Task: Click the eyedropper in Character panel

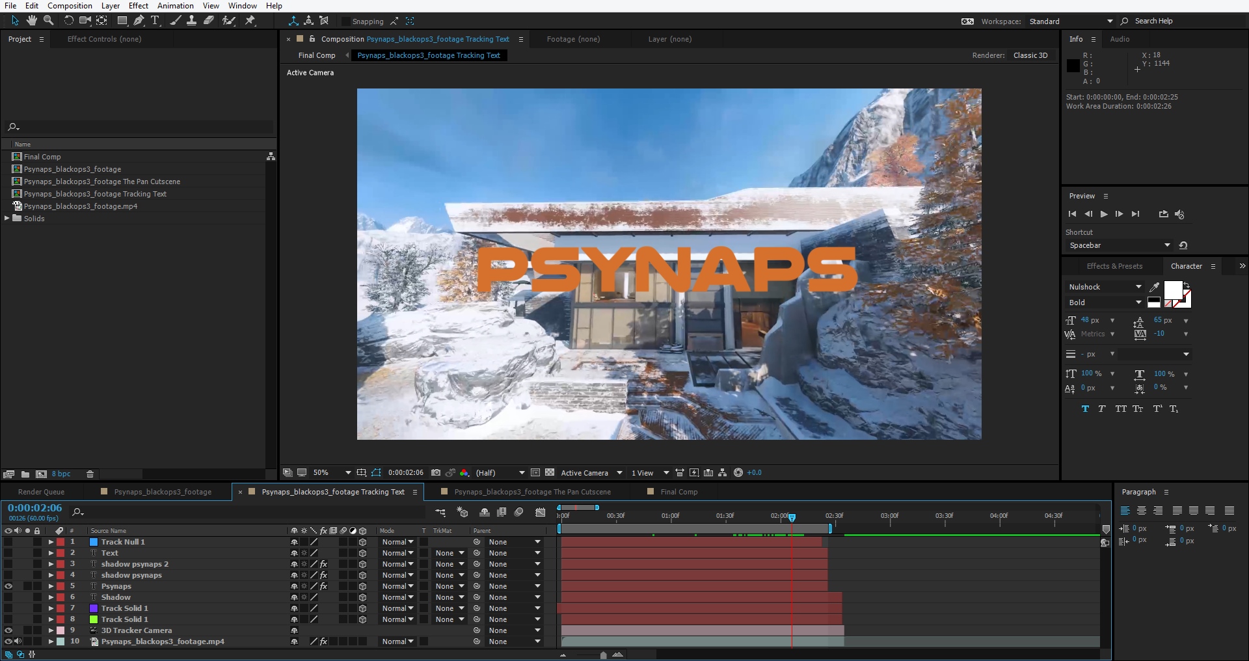Action: pyautogui.click(x=1154, y=287)
